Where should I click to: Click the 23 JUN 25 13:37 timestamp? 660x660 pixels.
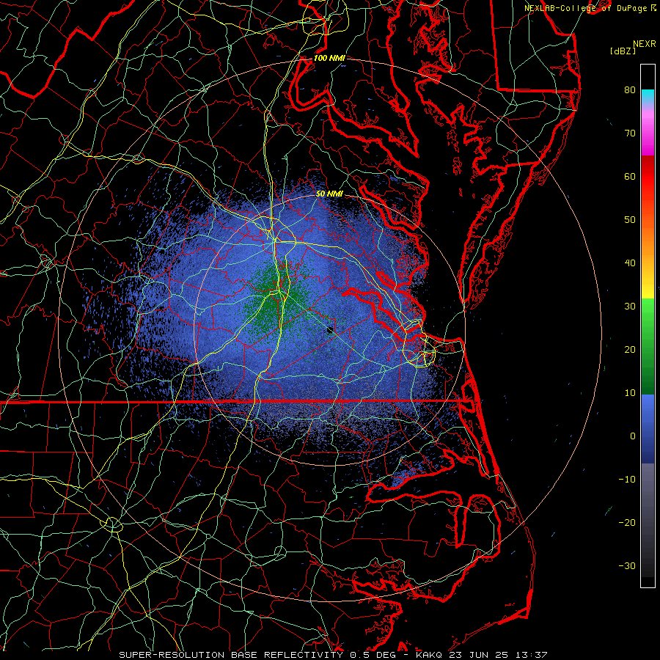499,655
